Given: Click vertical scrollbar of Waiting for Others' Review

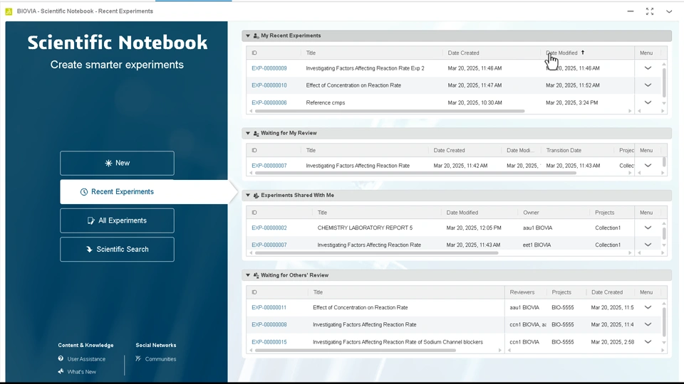Looking at the screenshot, I should 664,321.
